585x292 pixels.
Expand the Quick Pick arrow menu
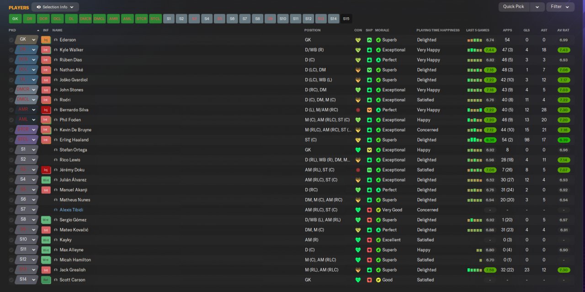pyautogui.click(x=537, y=7)
